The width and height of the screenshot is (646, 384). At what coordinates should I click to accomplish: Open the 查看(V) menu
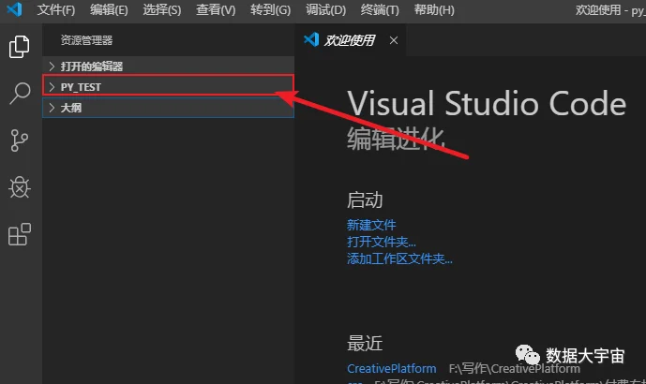pos(216,9)
